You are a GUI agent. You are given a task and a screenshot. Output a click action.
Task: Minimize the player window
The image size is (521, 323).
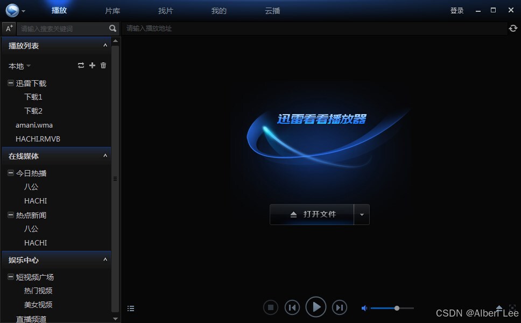pos(478,11)
